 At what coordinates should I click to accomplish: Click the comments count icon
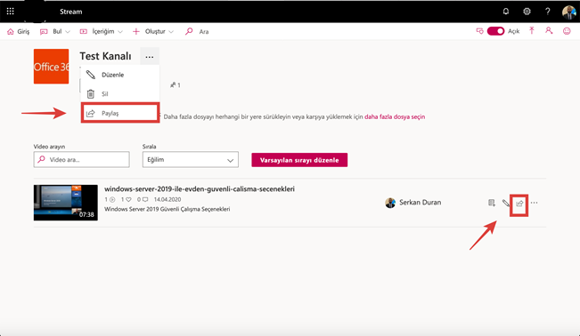145,199
